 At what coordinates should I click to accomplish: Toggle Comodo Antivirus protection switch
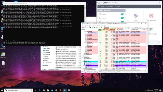(x=123, y=14)
